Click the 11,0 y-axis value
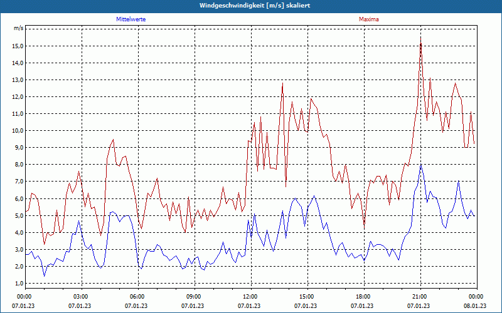 (x=18, y=114)
